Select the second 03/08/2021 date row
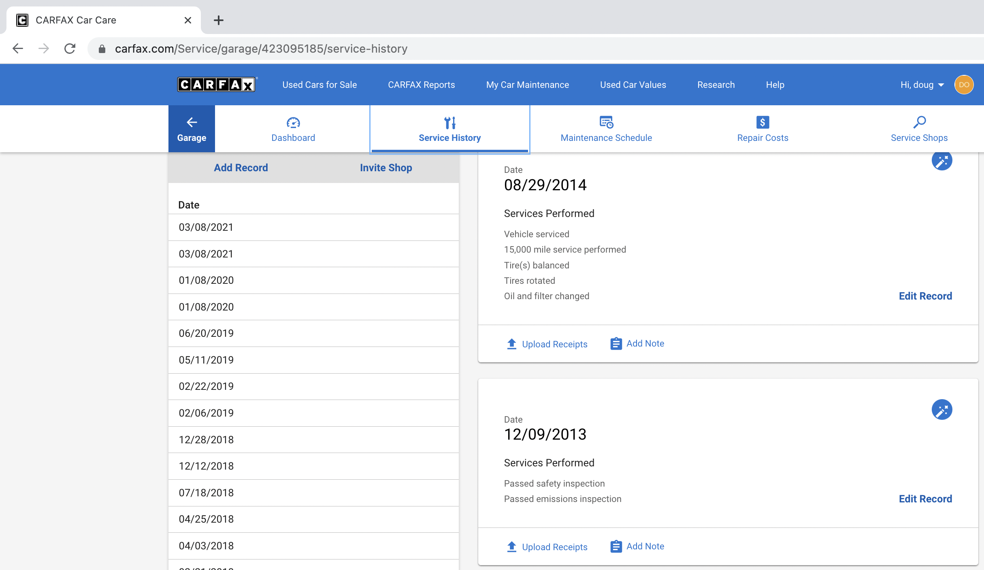Viewport: 984px width, 570px height. point(313,254)
